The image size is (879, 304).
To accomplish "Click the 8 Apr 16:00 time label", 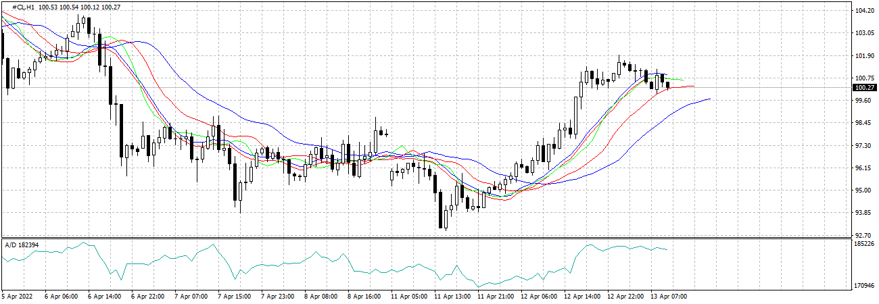I will [x=365, y=297].
